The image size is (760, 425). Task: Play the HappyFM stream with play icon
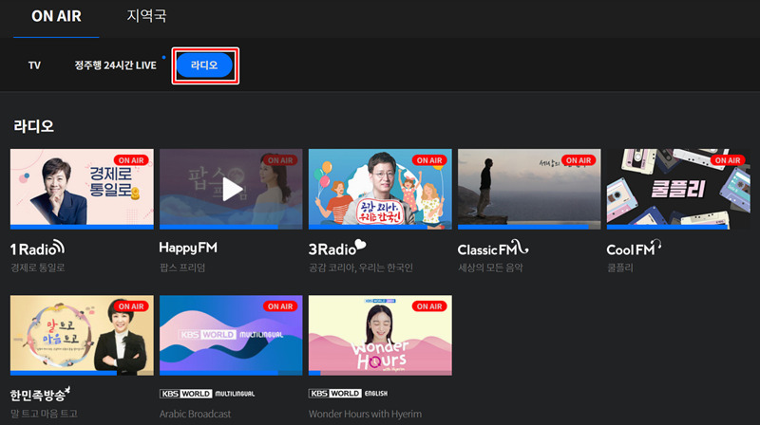(x=231, y=190)
